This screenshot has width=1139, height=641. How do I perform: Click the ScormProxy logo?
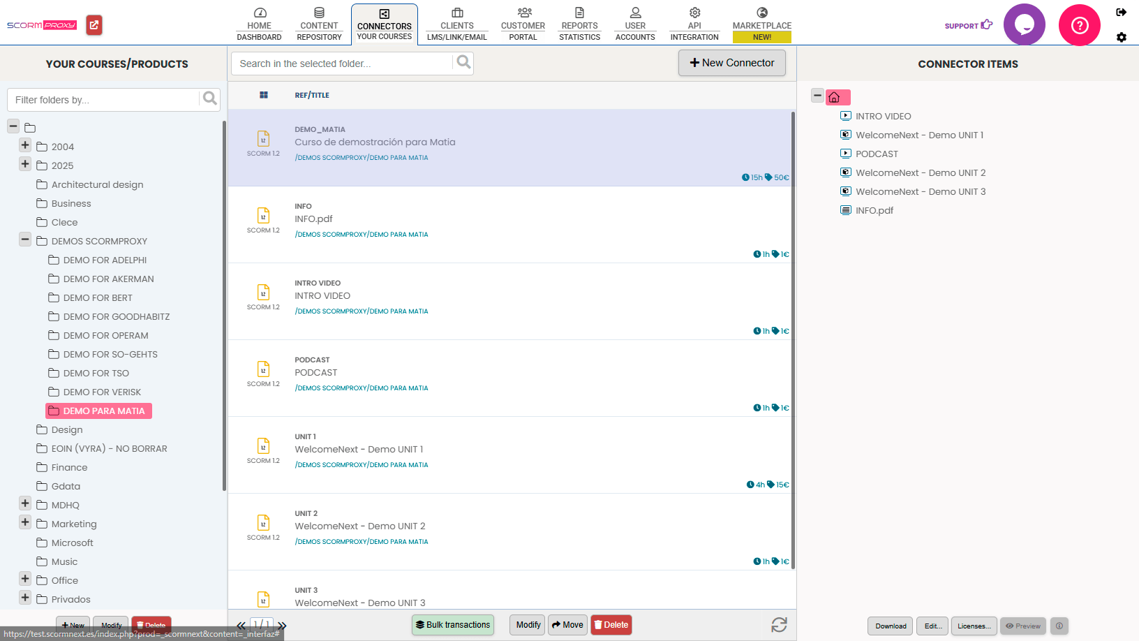(x=42, y=25)
